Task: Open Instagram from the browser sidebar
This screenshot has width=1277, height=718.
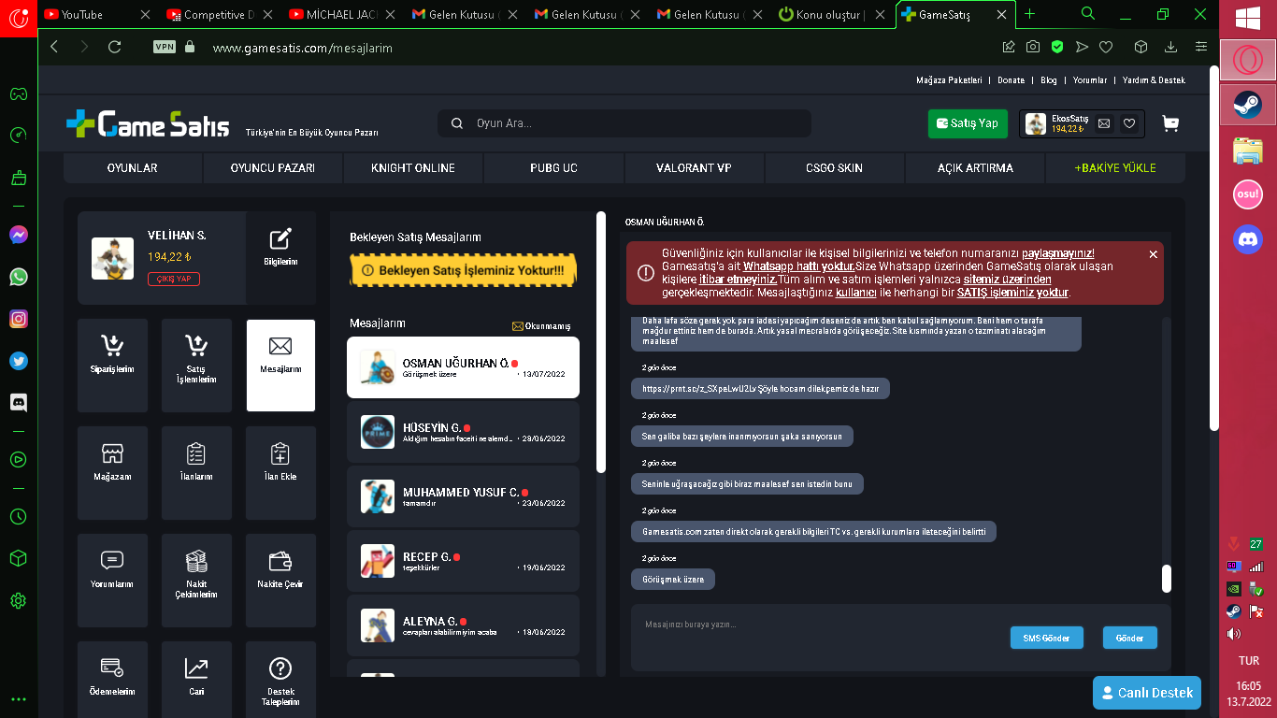Action: (x=18, y=319)
